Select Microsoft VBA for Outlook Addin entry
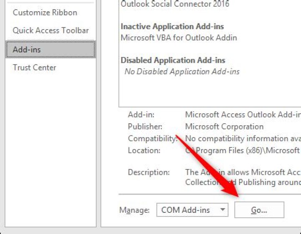301x234 pixels. (x=179, y=37)
